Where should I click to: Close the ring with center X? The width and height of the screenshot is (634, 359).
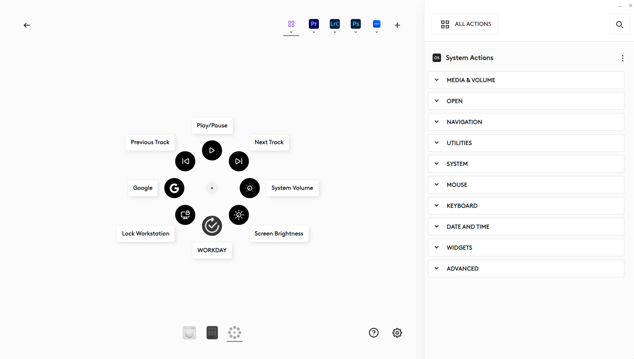pyautogui.click(x=212, y=188)
